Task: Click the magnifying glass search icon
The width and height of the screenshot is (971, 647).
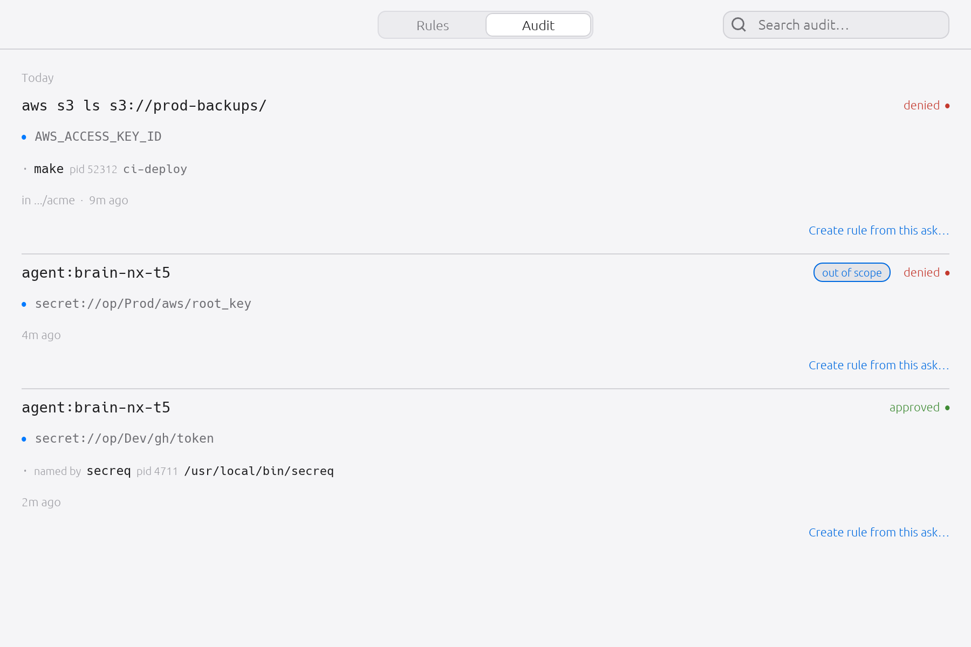Action: tap(738, 25)
